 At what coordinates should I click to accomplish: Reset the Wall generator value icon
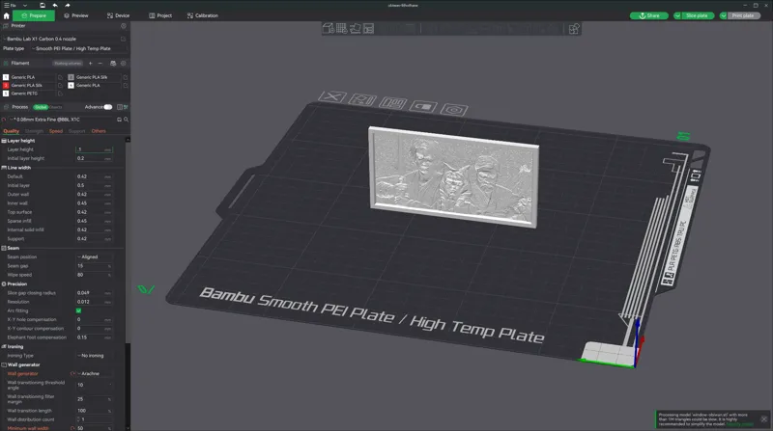point(72,374)
